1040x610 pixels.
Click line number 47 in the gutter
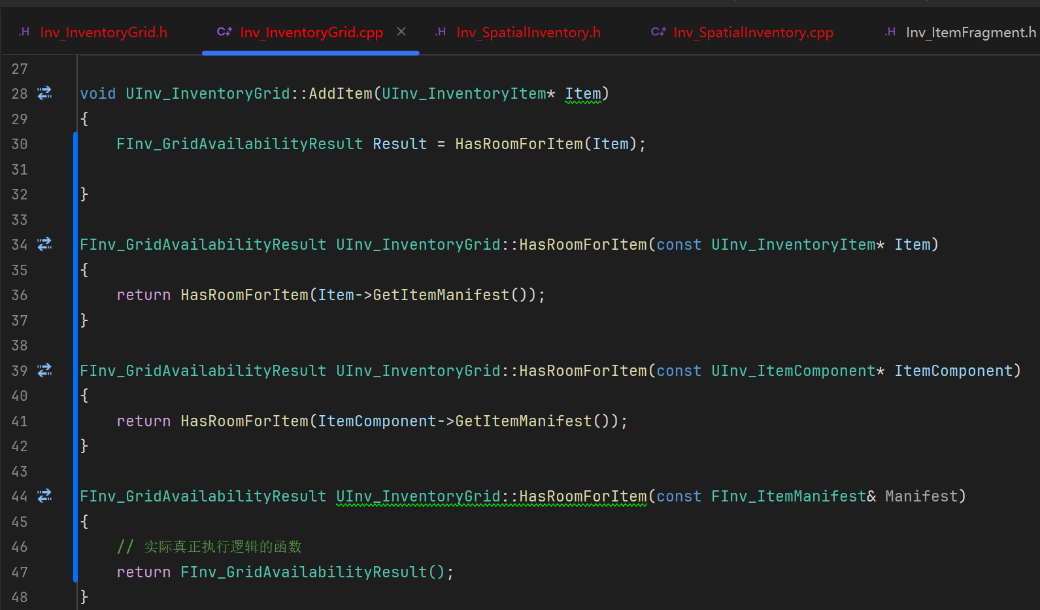20,572
